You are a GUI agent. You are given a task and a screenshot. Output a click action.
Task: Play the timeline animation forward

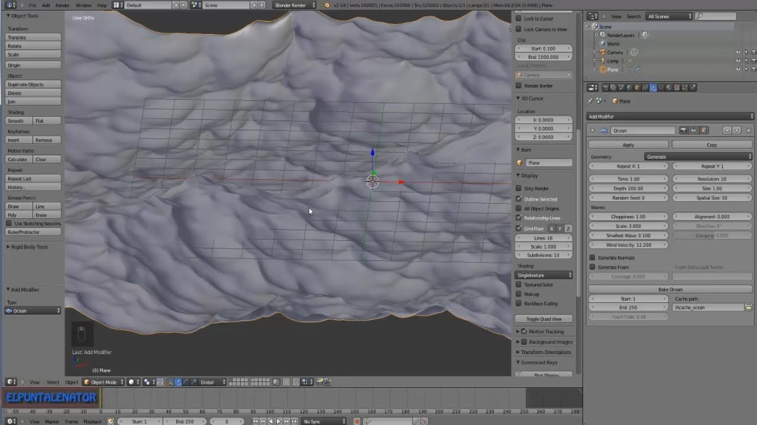tap(279, 421)
